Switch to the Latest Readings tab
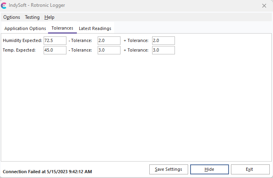Viewport: 273px width, 178px height. tap(95, 28)
